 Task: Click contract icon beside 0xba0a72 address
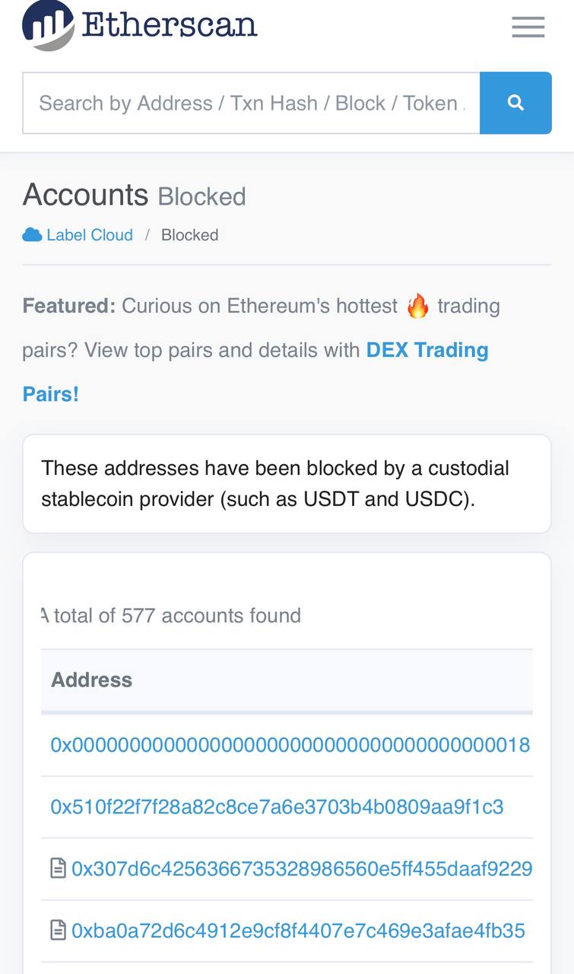point(58,930)
